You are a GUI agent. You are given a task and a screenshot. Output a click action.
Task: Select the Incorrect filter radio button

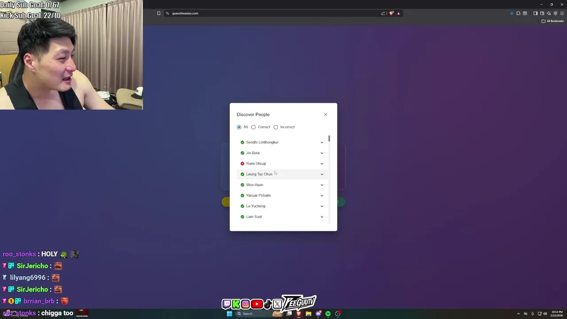coord(276,127)
